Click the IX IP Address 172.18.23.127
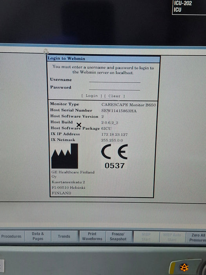Viewport: 206px width, 275px height. tap(115, 134)
